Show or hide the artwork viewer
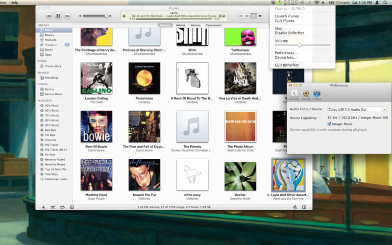Screen dimensions: 392x245 (72, 207)
